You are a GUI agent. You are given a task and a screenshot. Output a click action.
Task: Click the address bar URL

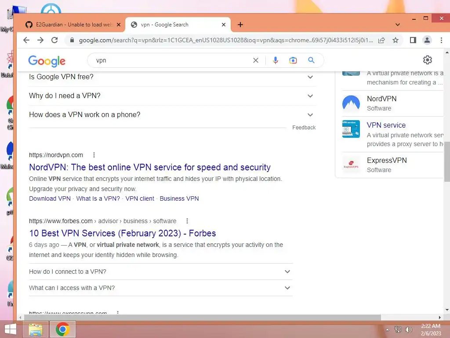226,40
